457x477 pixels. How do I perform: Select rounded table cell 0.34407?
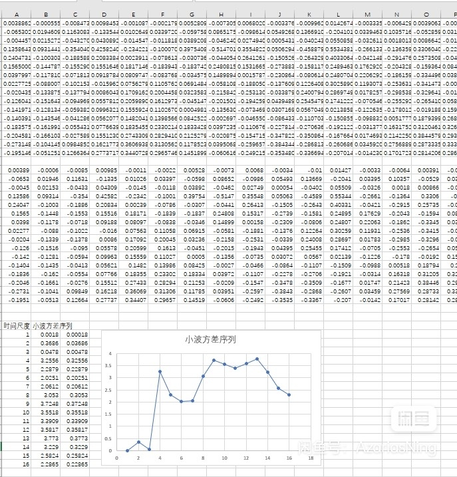coord(133,300)
